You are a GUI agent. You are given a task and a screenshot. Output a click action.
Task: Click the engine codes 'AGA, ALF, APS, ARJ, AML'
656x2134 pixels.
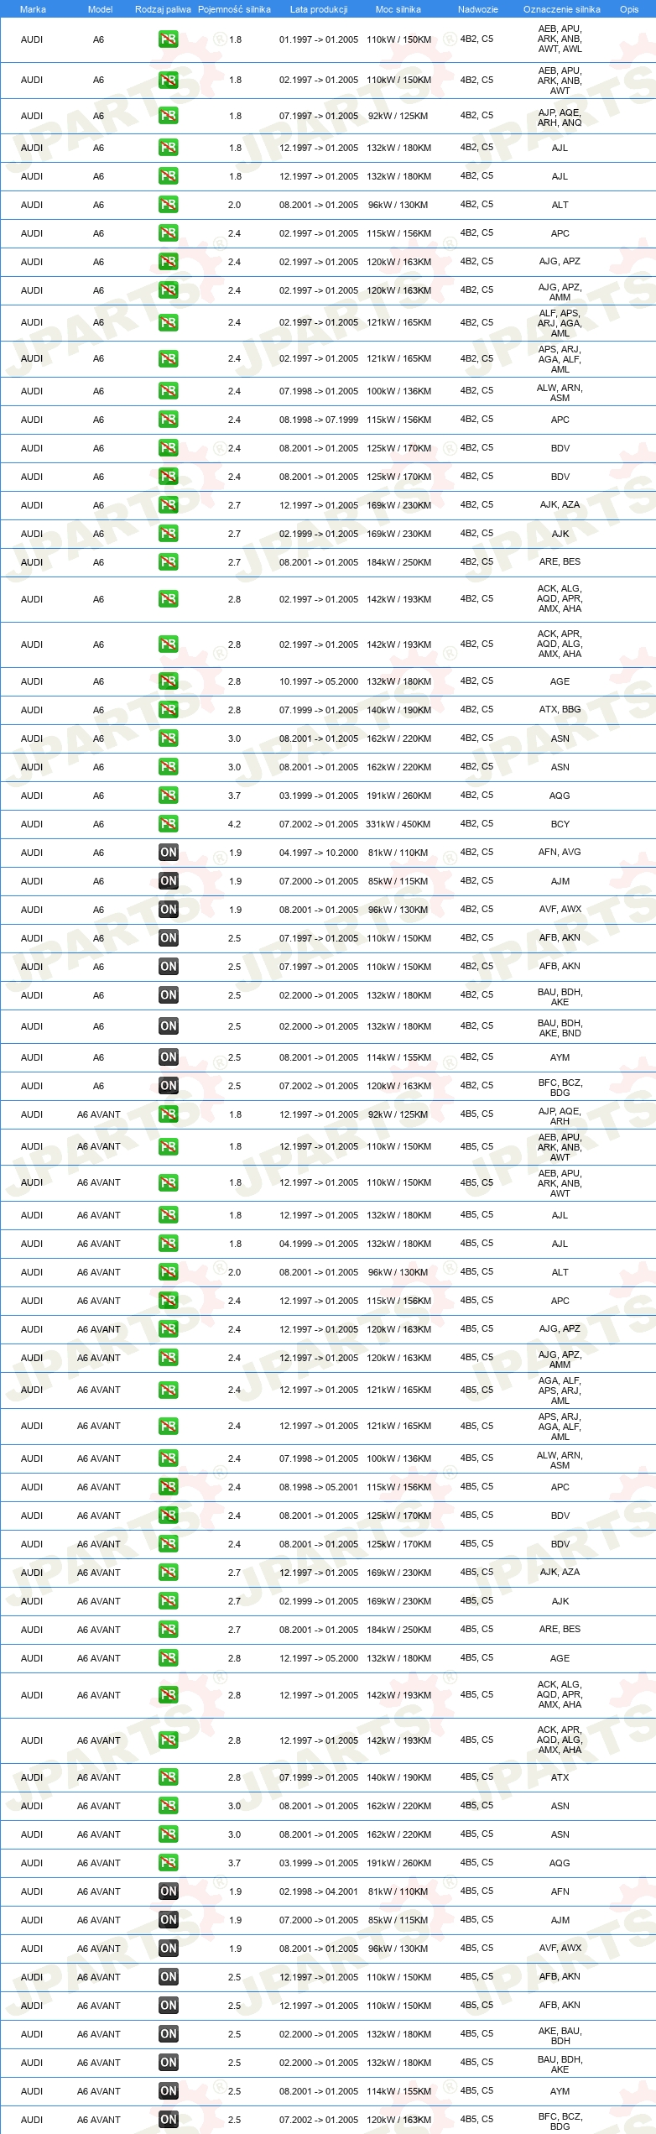[x=560, y=1390]
